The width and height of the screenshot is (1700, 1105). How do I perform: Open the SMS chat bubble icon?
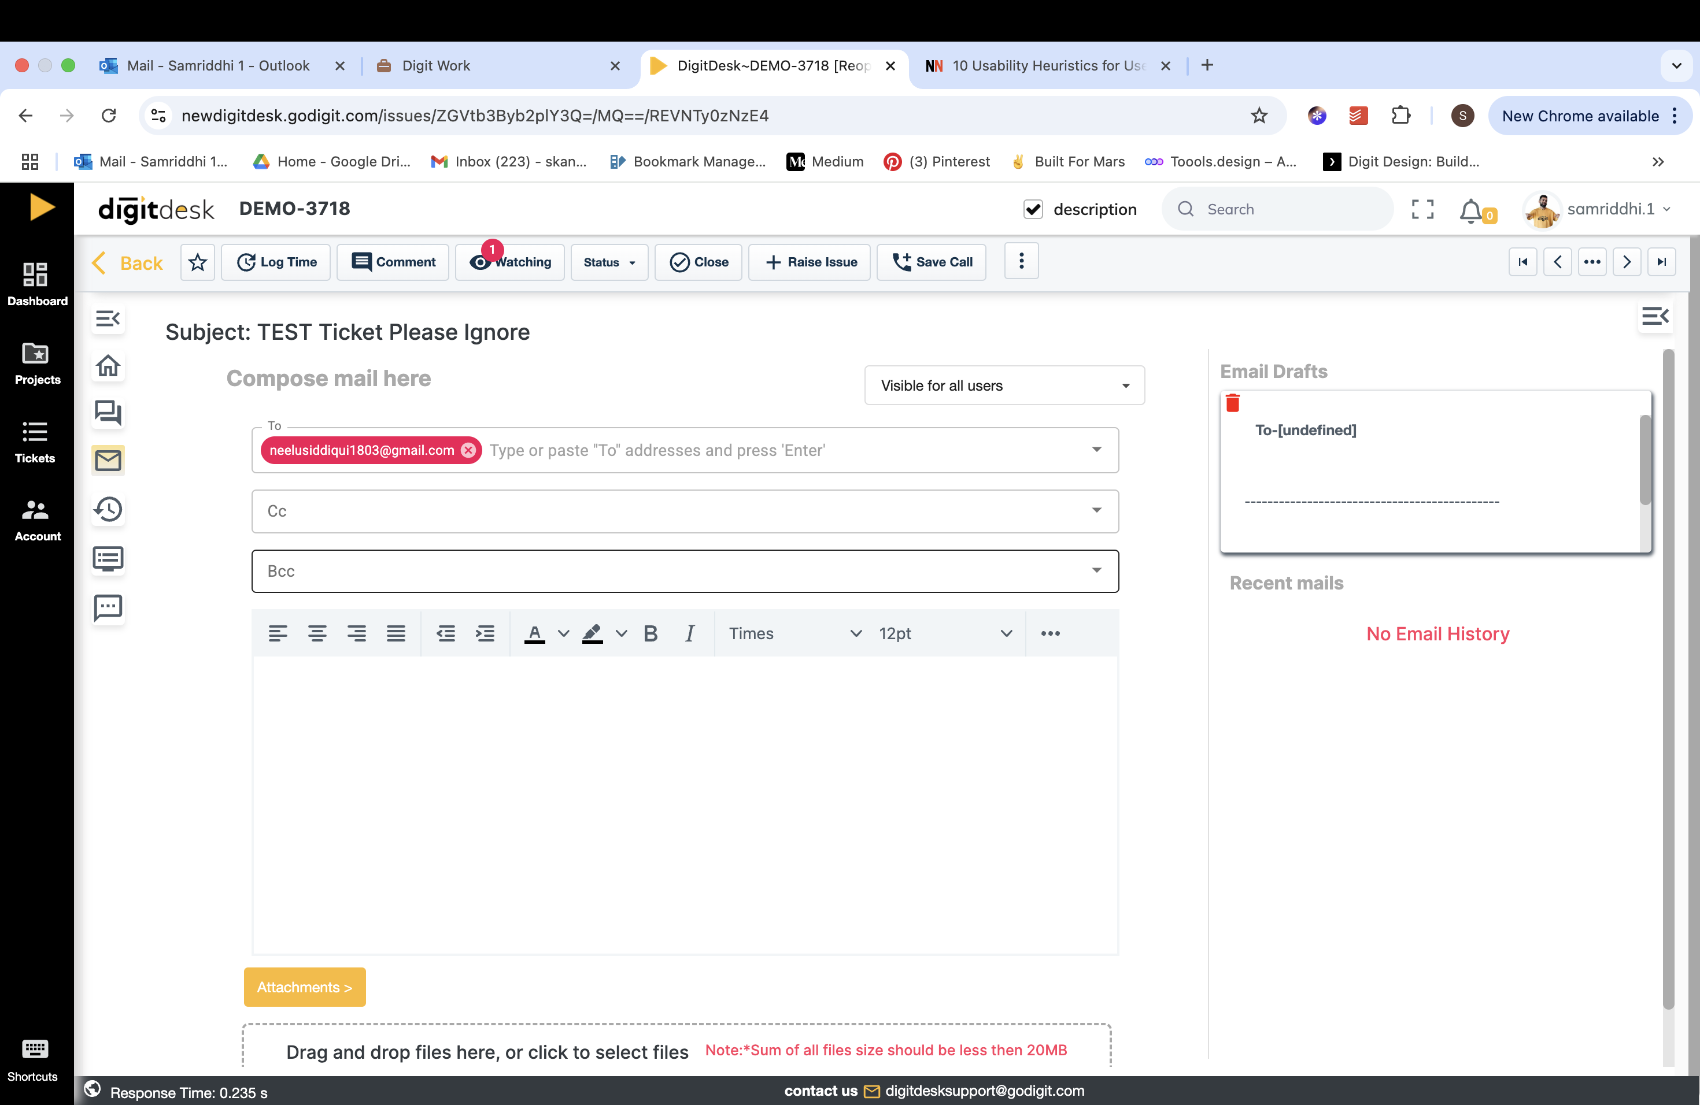tap(108, 607)
